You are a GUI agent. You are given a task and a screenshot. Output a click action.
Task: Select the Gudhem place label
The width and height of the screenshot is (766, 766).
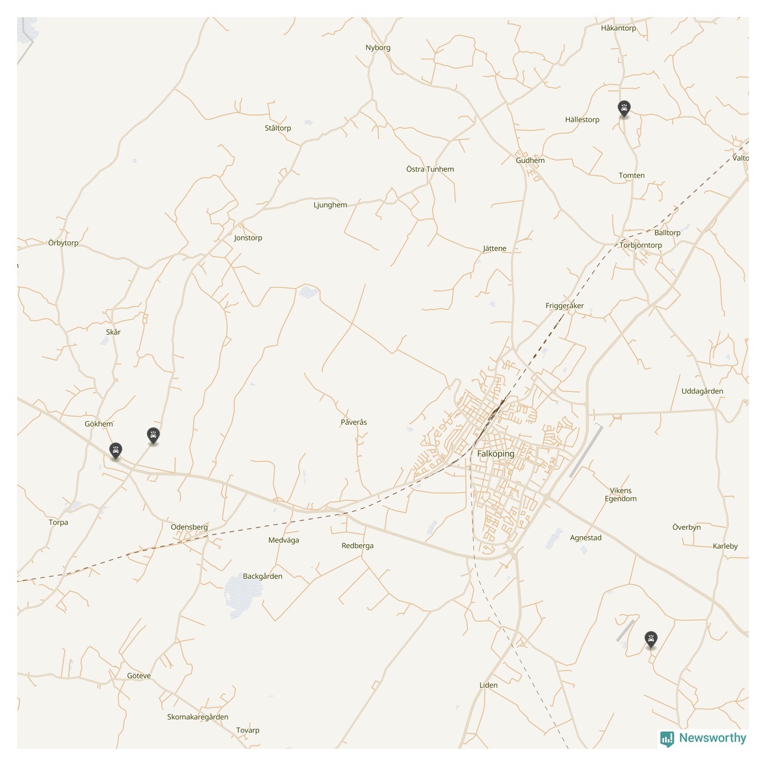[530, 161]
